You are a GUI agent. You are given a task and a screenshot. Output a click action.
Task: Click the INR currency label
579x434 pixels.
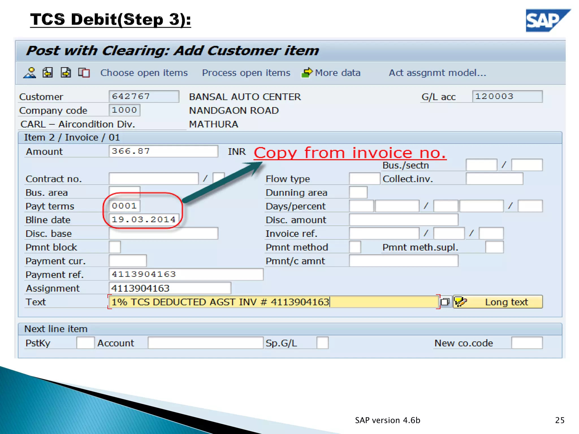(x=237, y=151)
